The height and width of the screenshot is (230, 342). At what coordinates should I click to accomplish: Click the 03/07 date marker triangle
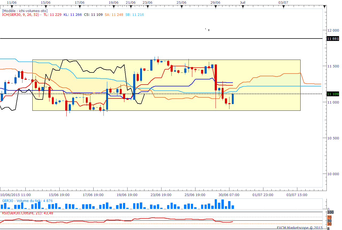click(x=283, y=7)
